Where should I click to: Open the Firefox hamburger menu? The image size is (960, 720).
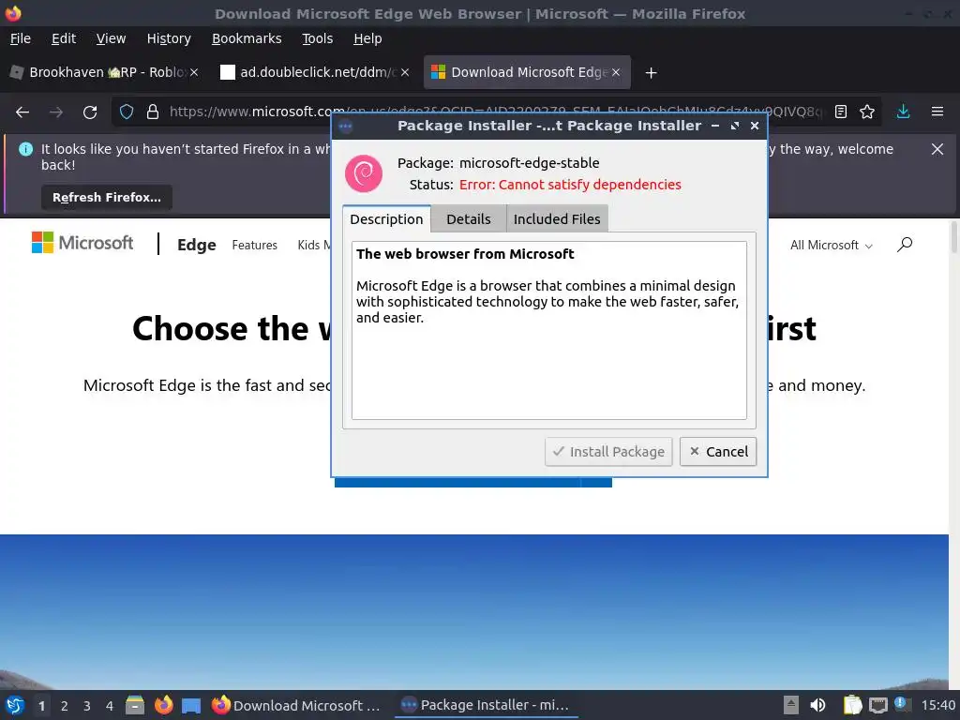click(x=937, y=112)
